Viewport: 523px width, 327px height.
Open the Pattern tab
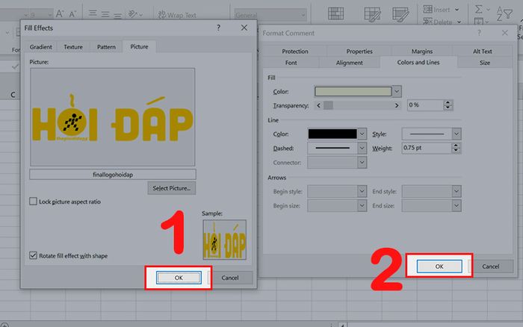coord(106,47)
